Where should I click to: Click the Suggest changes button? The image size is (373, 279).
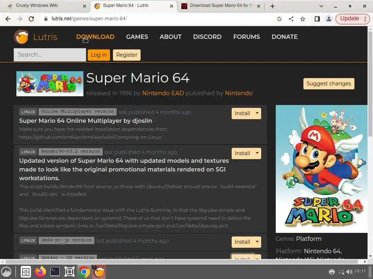[329, 84]
